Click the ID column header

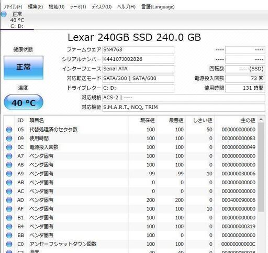20,120
